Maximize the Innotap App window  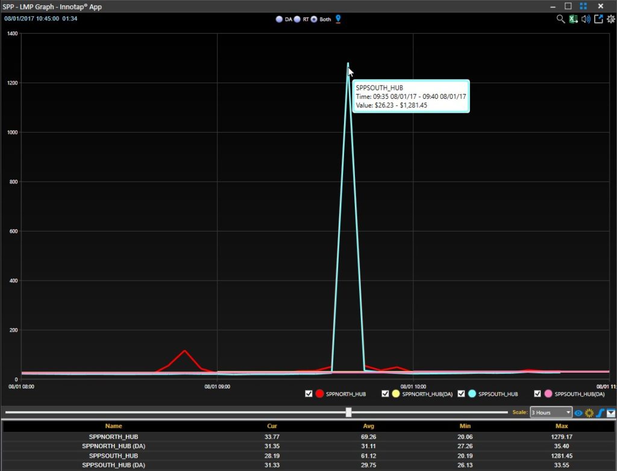pos(568,6)
